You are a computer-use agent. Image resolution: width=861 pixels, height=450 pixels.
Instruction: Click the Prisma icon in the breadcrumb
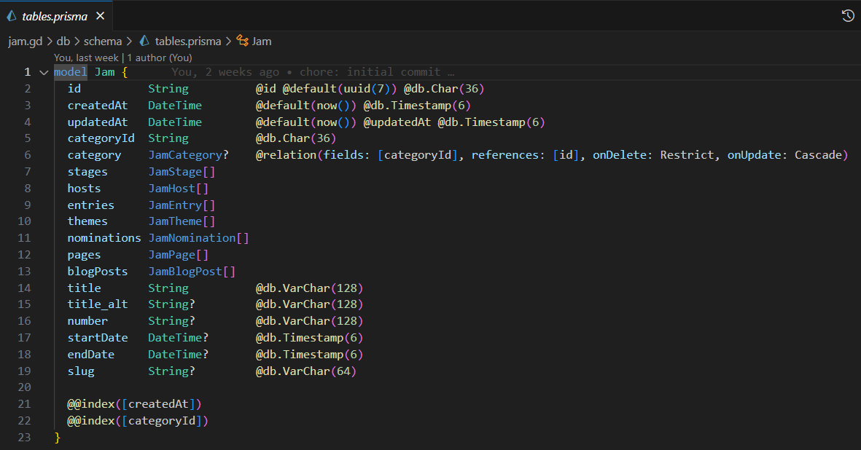[144, 42]
